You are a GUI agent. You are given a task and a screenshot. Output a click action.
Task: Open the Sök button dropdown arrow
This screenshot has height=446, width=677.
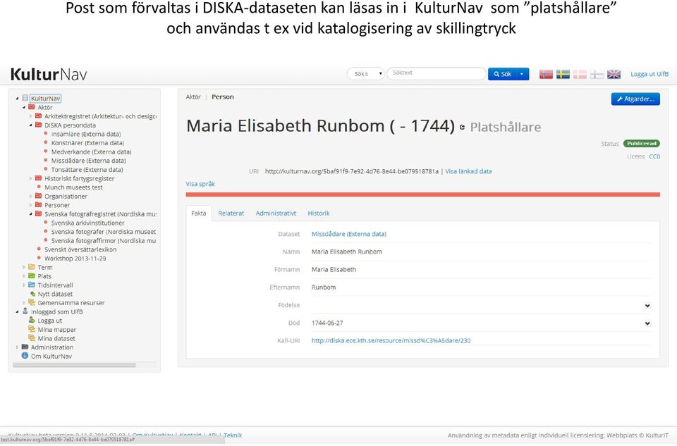(x=522, y=74)
